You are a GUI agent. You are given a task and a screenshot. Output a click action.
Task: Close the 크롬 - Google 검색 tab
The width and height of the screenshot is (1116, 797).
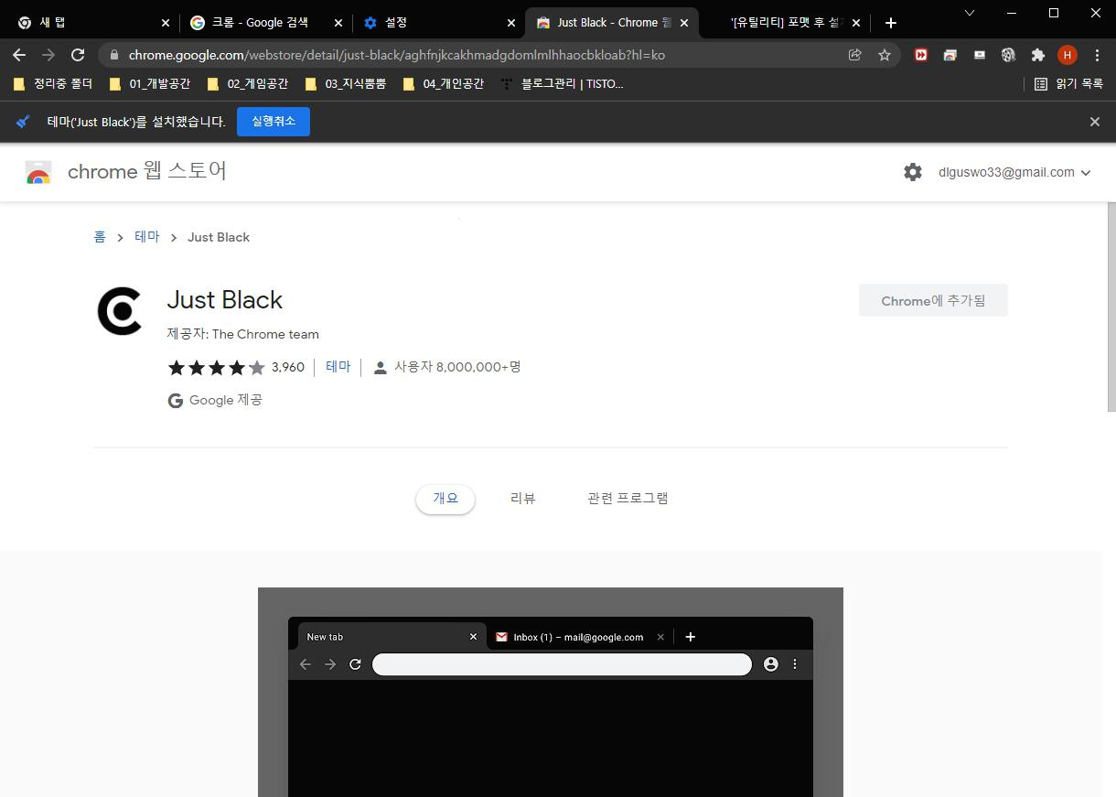click(x=338, y=23)
